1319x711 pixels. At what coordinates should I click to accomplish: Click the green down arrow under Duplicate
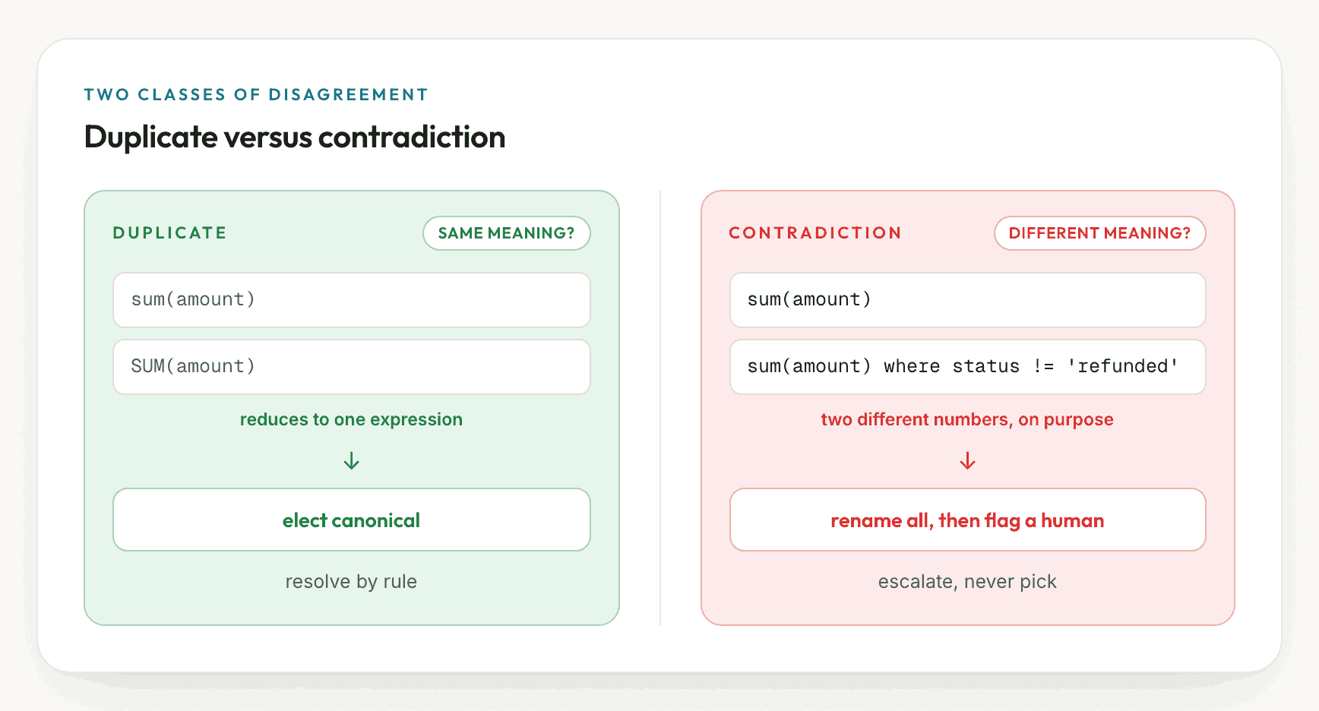coord(351,461)
